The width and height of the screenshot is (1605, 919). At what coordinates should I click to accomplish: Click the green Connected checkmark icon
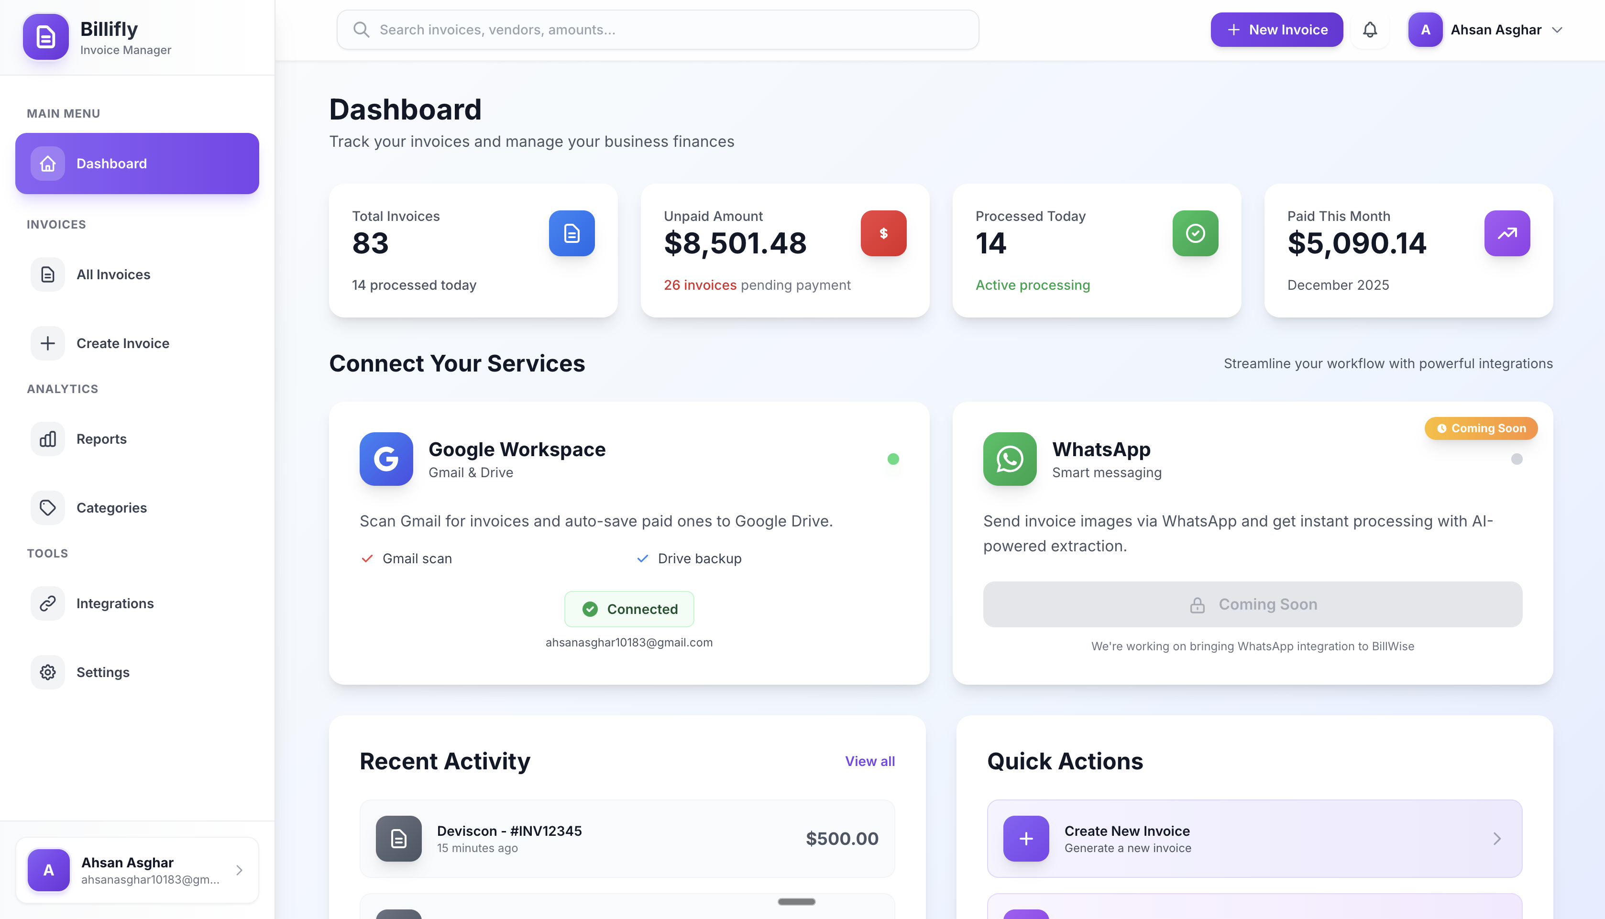coord(590,609)
